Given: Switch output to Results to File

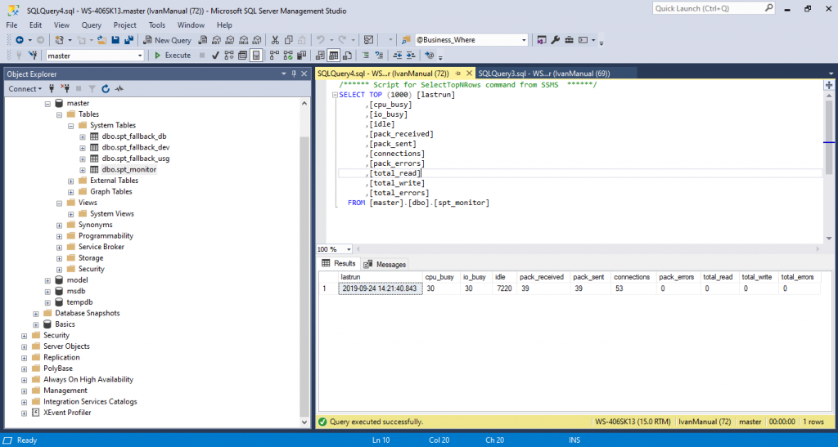Looking at the screenshot, I should 347,56.
